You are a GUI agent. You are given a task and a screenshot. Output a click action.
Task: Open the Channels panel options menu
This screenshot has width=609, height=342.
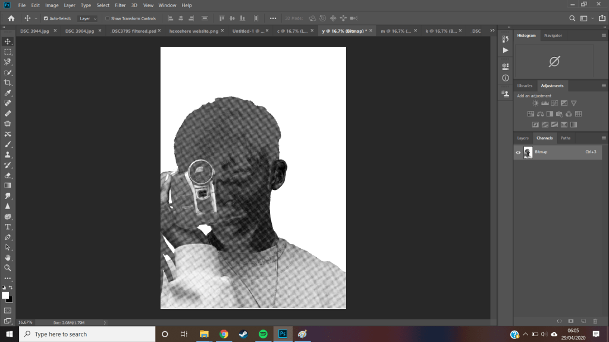coord(604,138)
